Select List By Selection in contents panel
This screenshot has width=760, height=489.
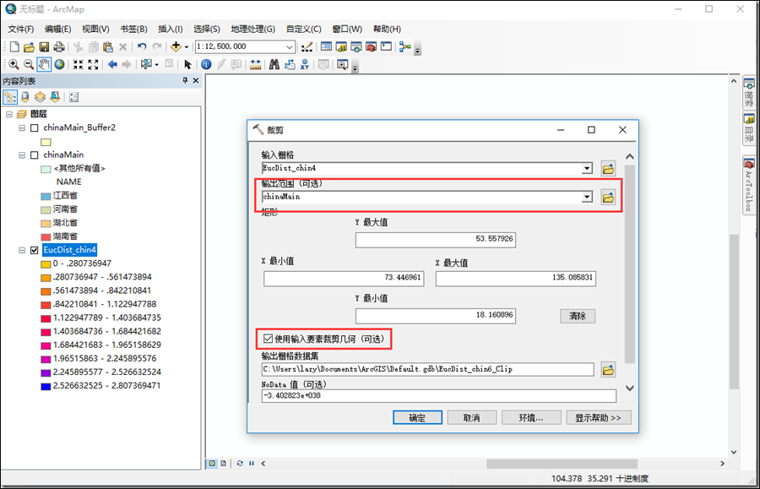click(x=53, y=95)
